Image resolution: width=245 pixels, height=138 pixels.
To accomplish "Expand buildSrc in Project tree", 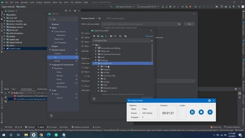I will pyautogui.click(x=4, y=15).
